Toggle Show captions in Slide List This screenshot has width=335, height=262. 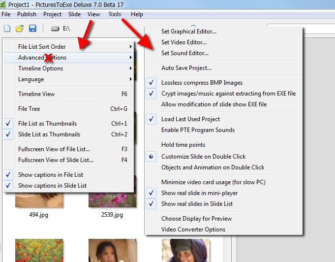[x=68, y=186]
